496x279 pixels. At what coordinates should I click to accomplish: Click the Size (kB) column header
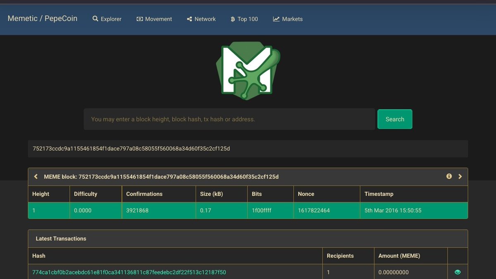[x=212, y=194]
